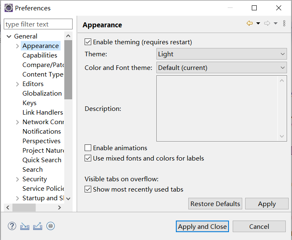This screenshot has width=292, height=240.
Task: Expand the Security tree node
Action: (17, 179)
